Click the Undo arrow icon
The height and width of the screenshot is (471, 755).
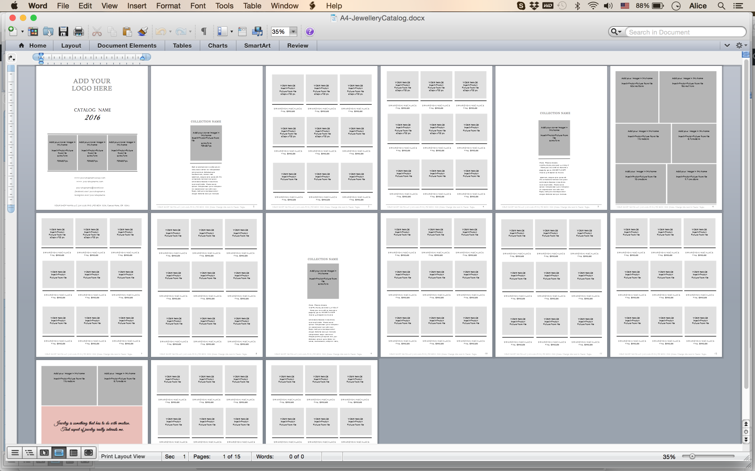[x=161, y=31]
